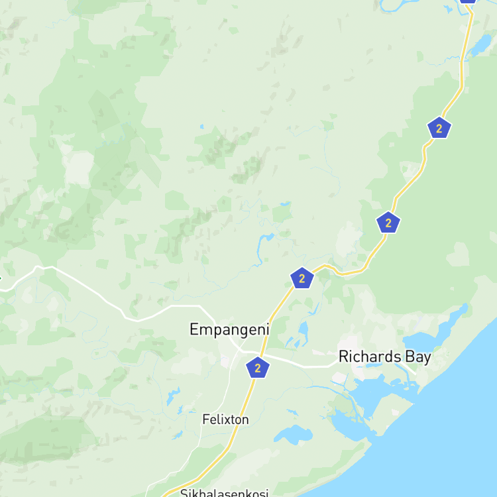Click the lake southeast of Felixton
Image resolution: width=497 pixels, height=497 pixels.
click(293, 434)
